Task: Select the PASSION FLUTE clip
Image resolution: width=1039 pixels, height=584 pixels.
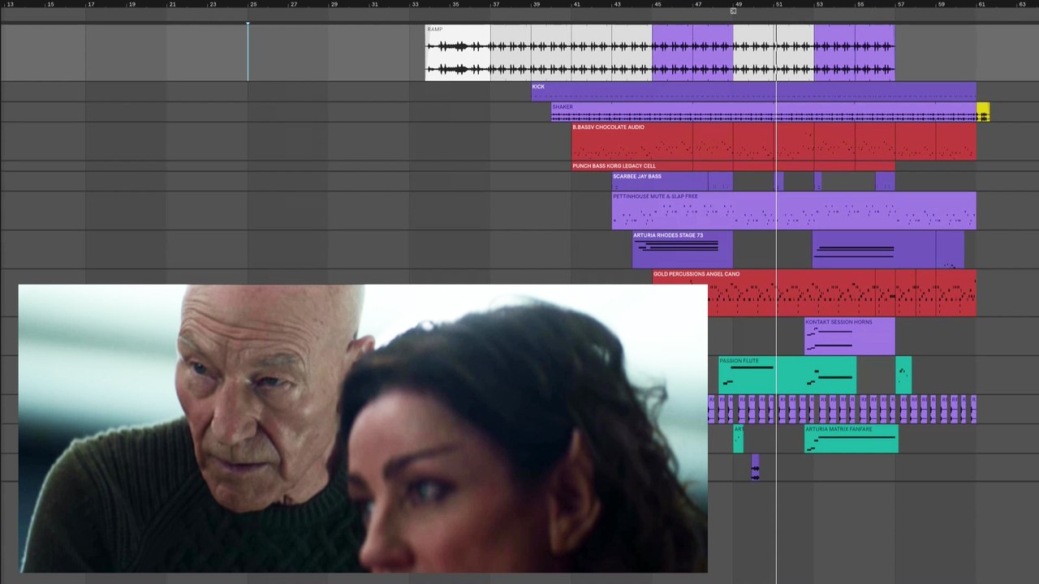Action: point(787,376)
